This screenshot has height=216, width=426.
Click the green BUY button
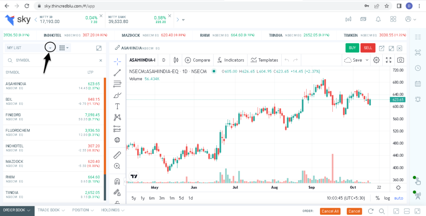(352, 48)
